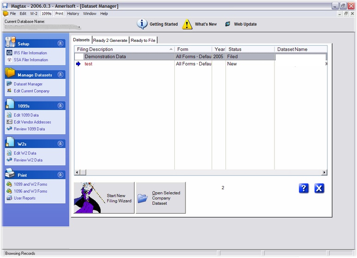The width and height of the screenshot is (357, 258).
Task: Open the Review W2 Data link
Action: 28,160
